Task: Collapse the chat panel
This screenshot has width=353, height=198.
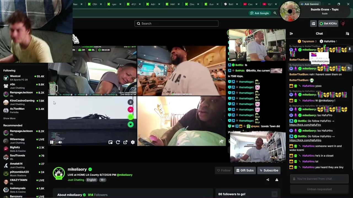Action: pos(291,34)
